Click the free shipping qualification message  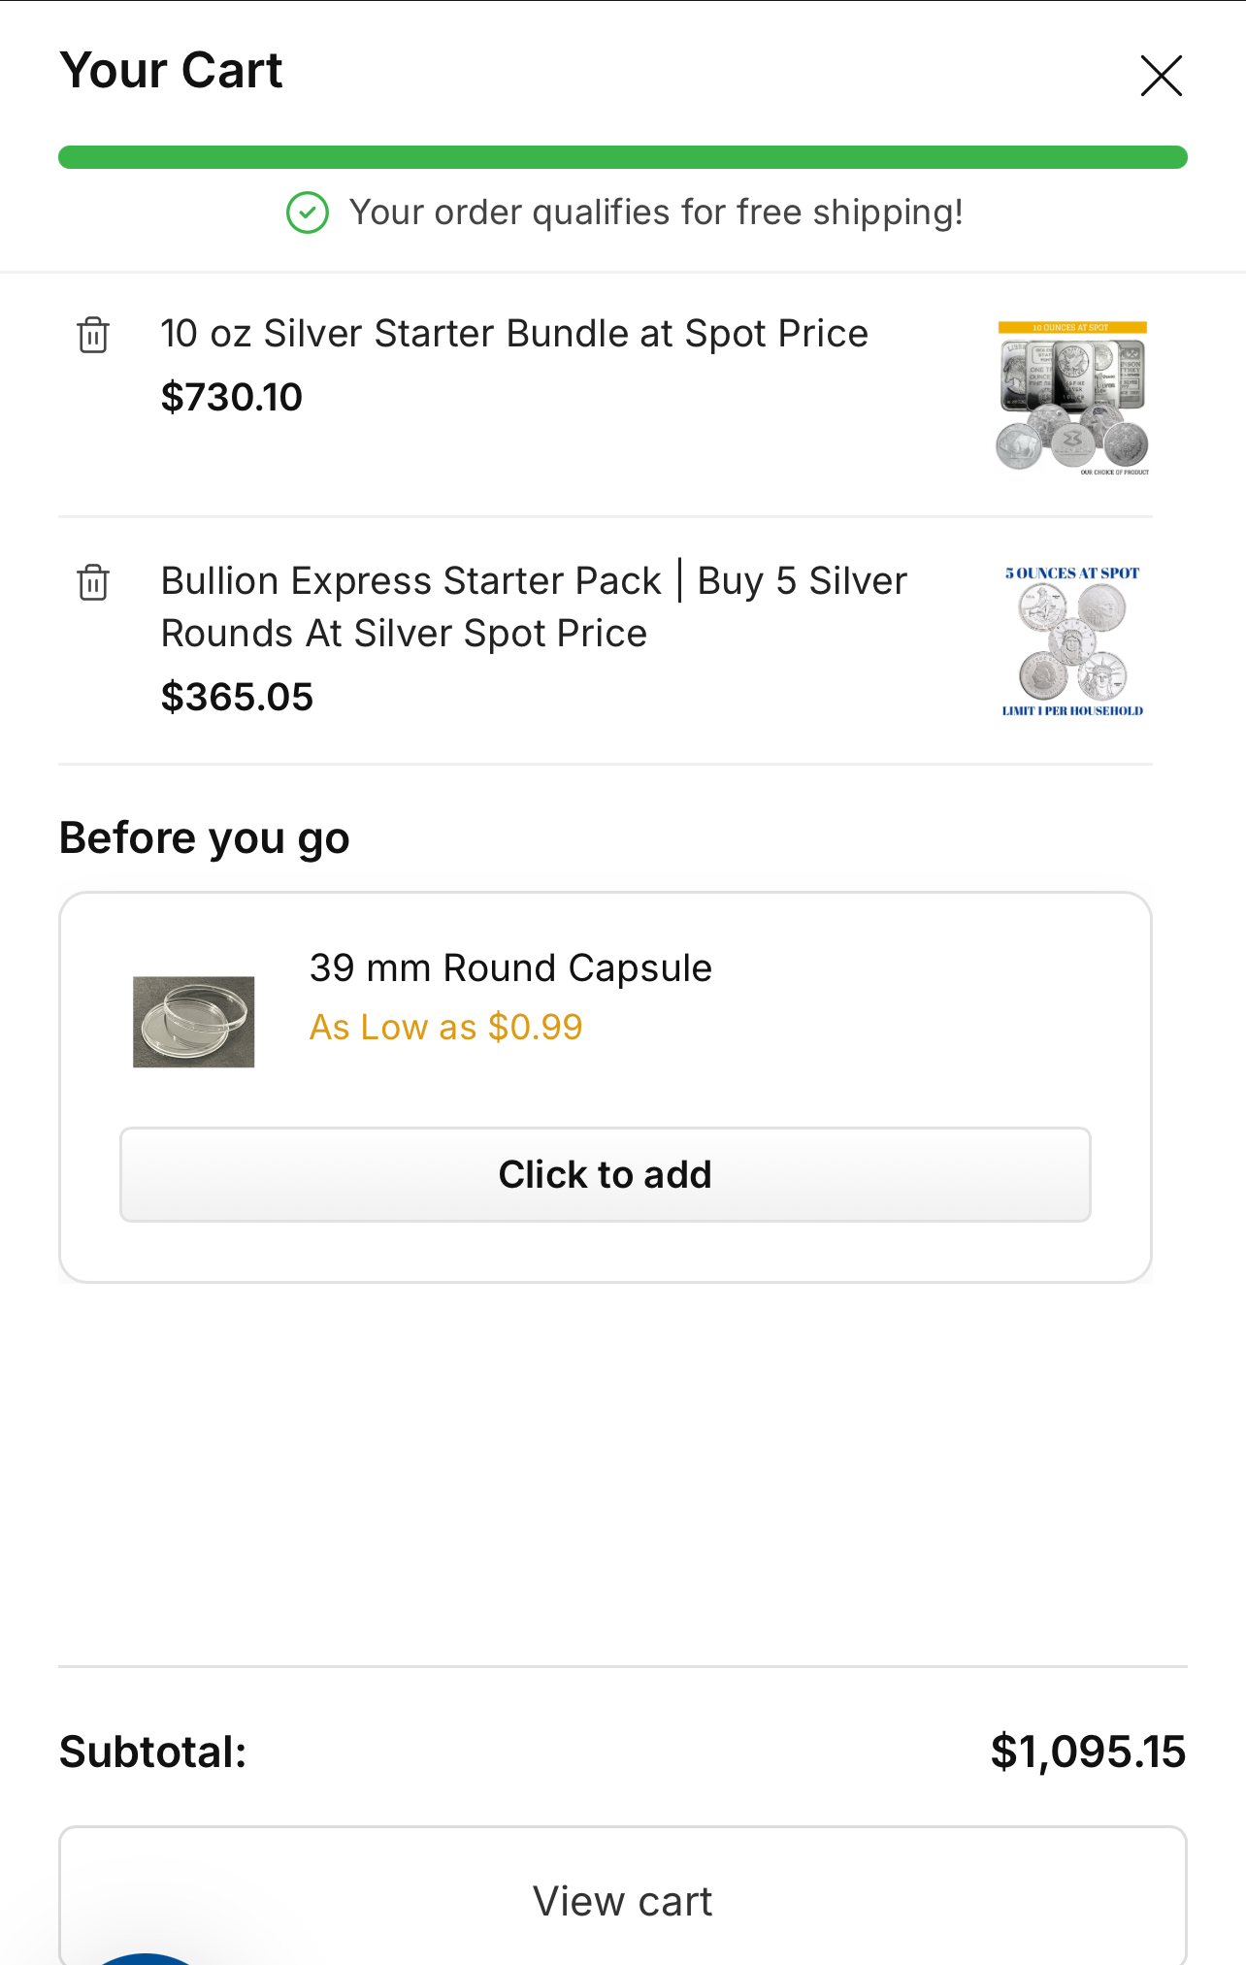656,213
